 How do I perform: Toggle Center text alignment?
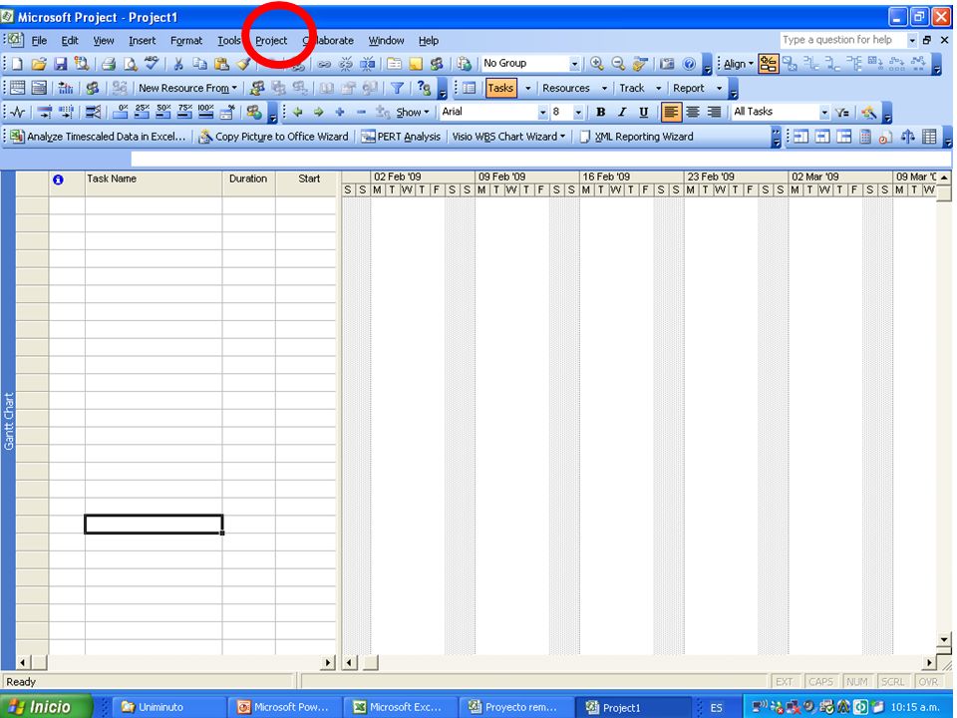(693, 112)
